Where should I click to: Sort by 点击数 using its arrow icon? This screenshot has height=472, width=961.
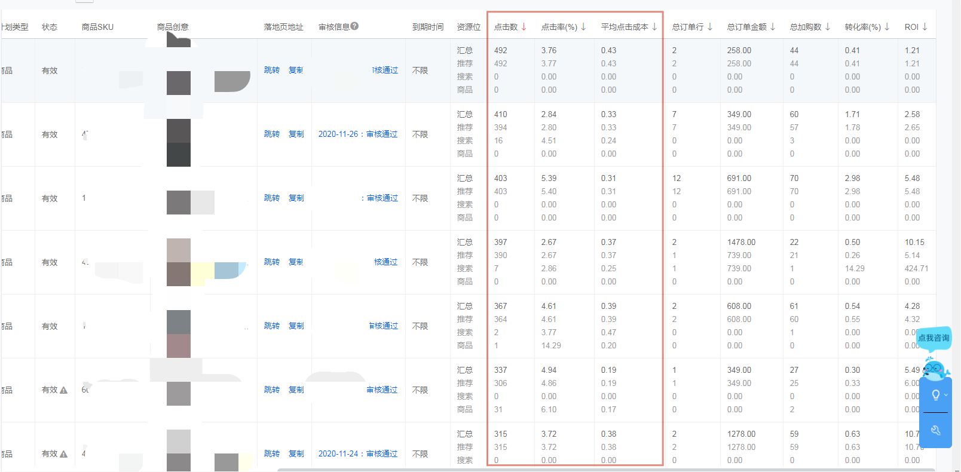524,27
